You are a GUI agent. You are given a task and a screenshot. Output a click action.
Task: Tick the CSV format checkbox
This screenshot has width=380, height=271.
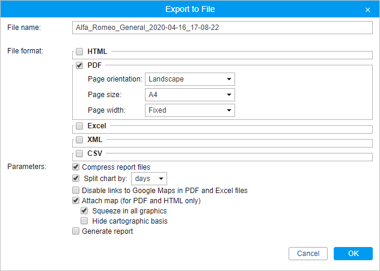[79, 153]
